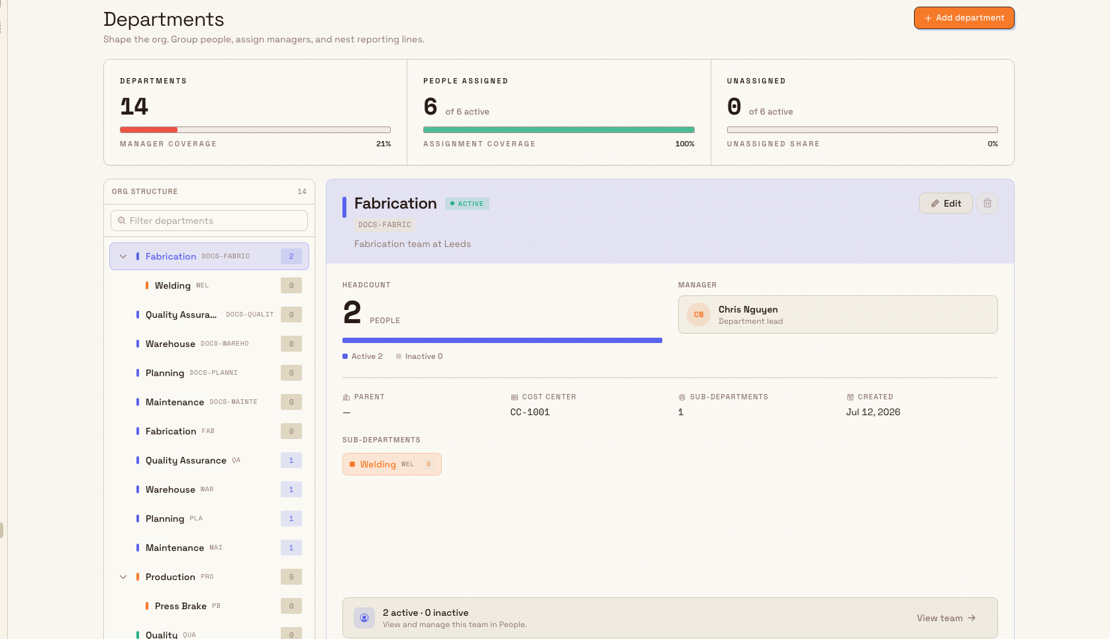Viewport: 1110px width, 639px height.
Task: Click the Created calendar icon
Action: [850, 397]
